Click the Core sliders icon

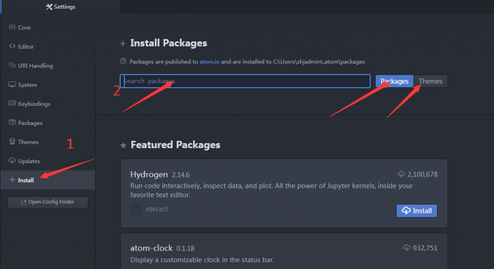point(12,27)
